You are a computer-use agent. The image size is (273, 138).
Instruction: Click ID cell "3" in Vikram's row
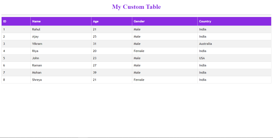(16, 44)
